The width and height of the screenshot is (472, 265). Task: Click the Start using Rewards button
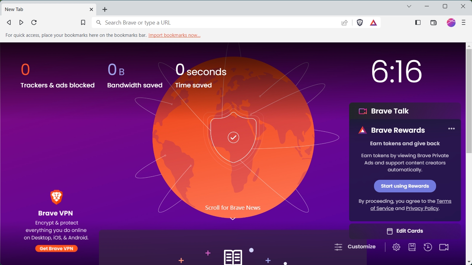405,186
